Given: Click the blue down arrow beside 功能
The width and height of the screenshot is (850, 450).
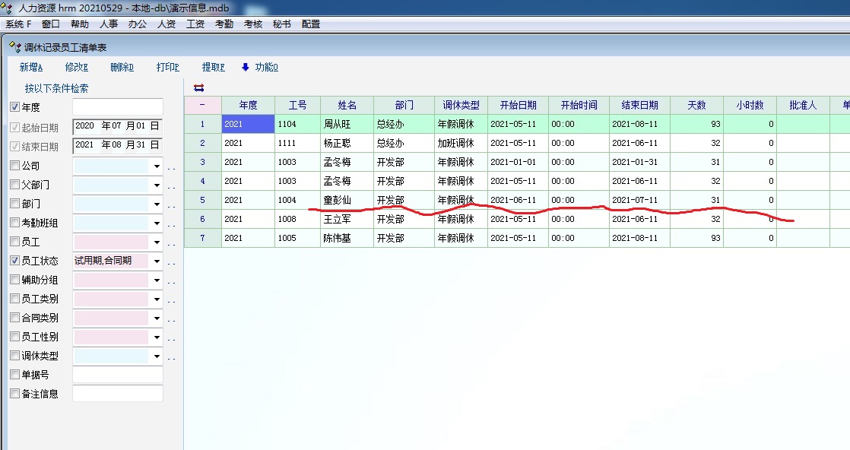Looking at the screenshot, I should coord(246,67).
